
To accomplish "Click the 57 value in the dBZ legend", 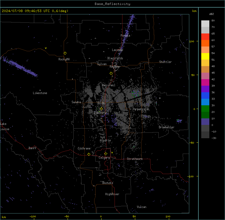I will [x=213, y=47].
